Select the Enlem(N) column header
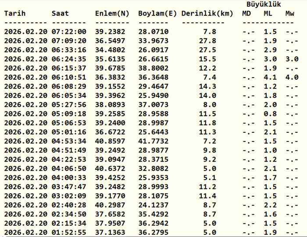Viewport: 307px width, 237px height. 112,13
